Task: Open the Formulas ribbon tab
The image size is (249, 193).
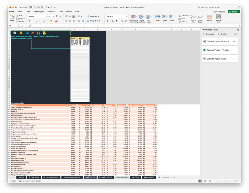Action: click(51, 11)
